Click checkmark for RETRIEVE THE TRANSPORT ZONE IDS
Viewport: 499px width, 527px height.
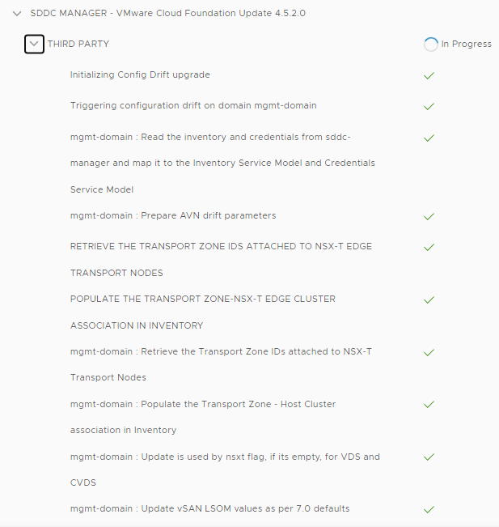coord(429,247)
